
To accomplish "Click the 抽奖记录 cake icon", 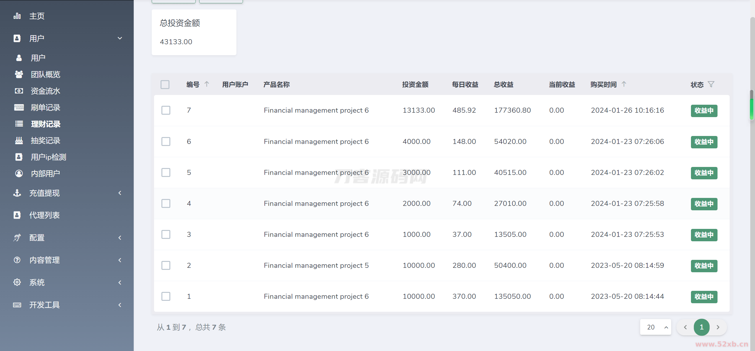I will (x=19, y=140).
